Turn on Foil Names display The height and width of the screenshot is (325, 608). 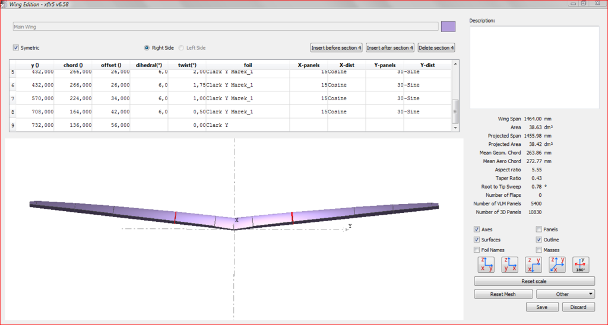477,250
